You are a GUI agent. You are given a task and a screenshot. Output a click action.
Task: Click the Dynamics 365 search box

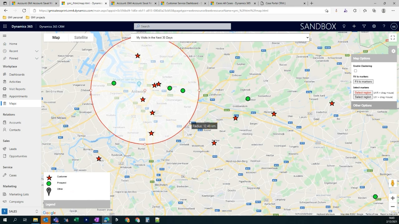pyautogui.click(x=182, y=26)
